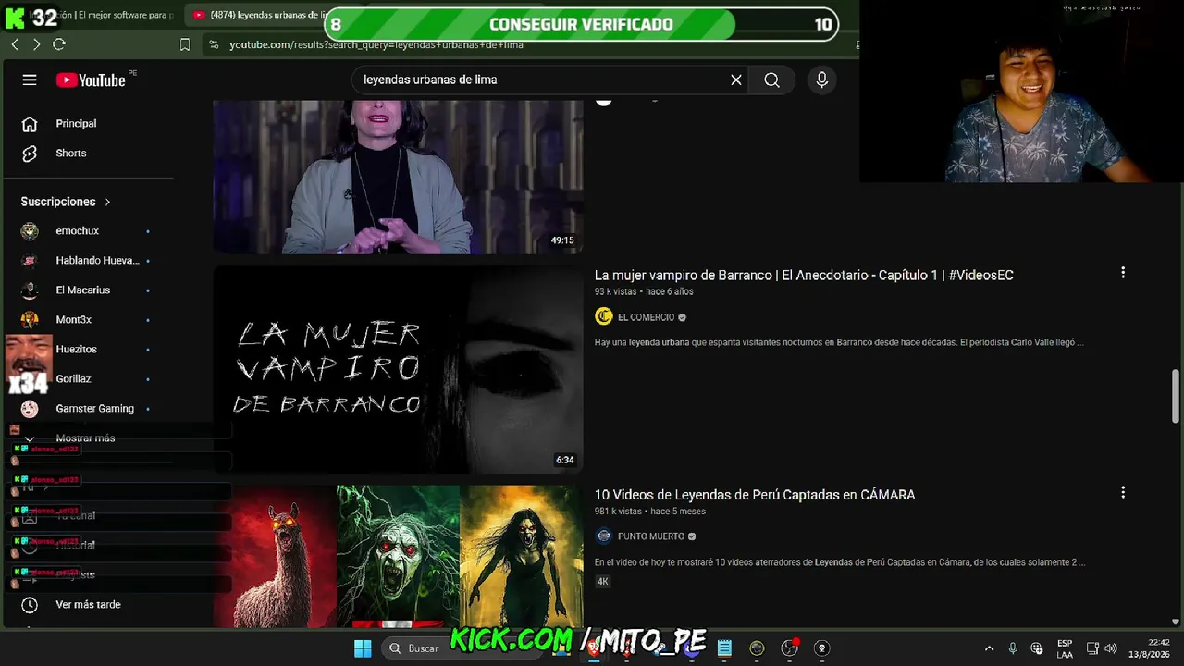Click the 'En el video de hoy' description snippet

(840, 562)
